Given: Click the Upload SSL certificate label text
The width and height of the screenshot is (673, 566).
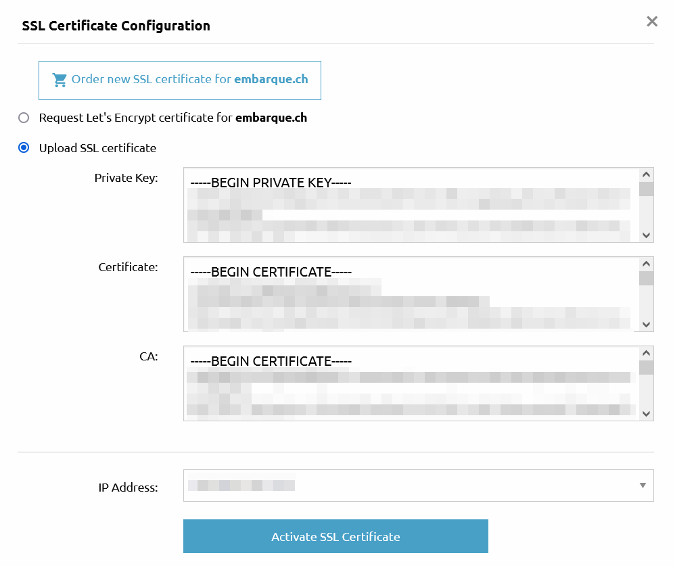Looking at the screenshot, I should 98,148.
